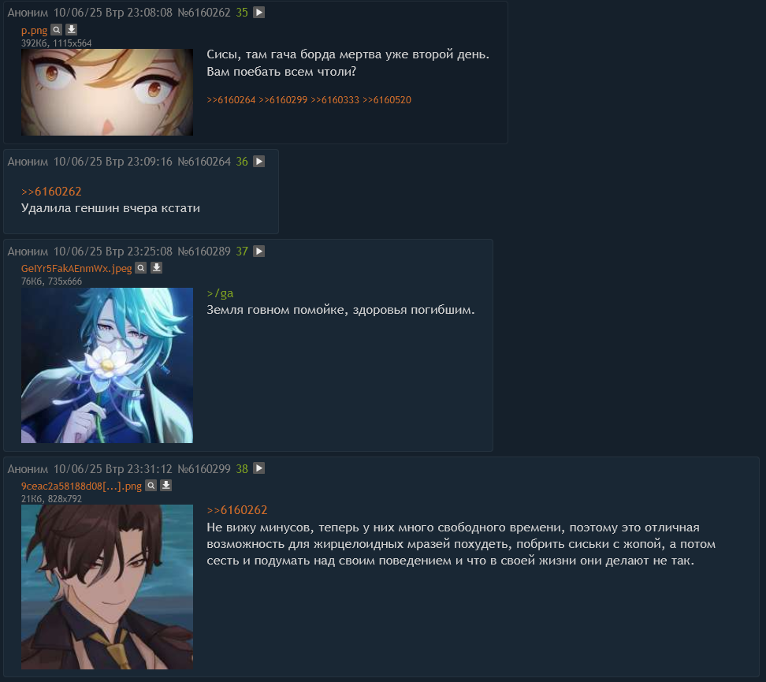Expand the blonde anime eyes thumbnail
The height and width of the screenshot is (682, 766).
107,92
